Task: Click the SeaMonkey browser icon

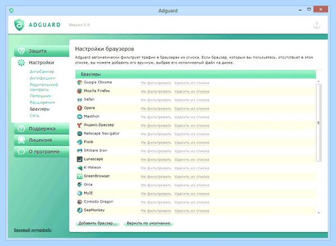Action: click(x=80, y=210)
